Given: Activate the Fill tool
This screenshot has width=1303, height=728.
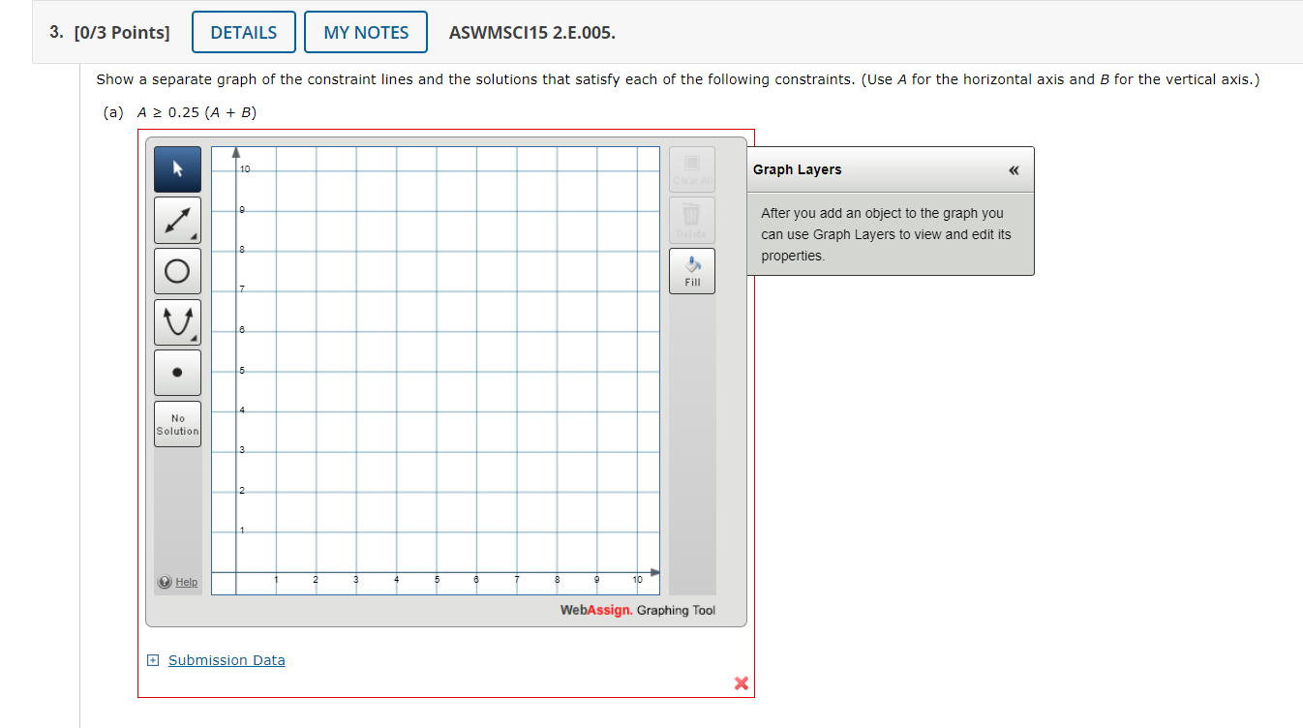Looking at the screenshot, I should [x=691, y=270].
